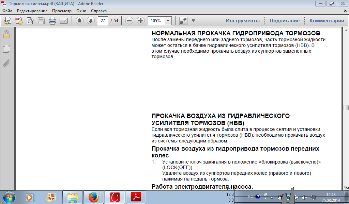Image resolution: width=349 pixels, height=204 pixels.
Task: Zoom in with the plus button
Action: click(140, 21)
